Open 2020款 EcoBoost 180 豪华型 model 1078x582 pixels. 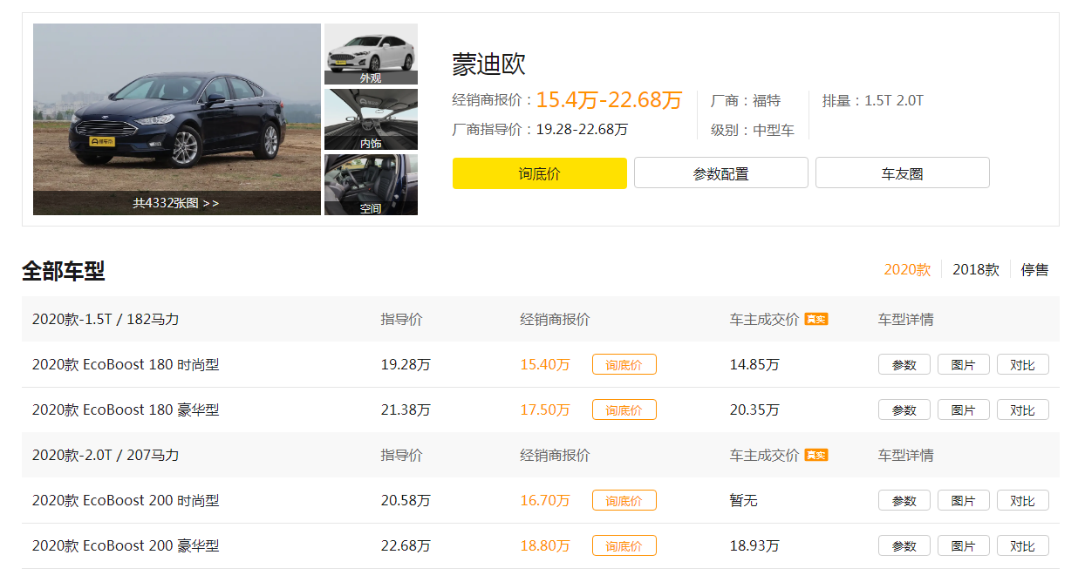[126, 409]
